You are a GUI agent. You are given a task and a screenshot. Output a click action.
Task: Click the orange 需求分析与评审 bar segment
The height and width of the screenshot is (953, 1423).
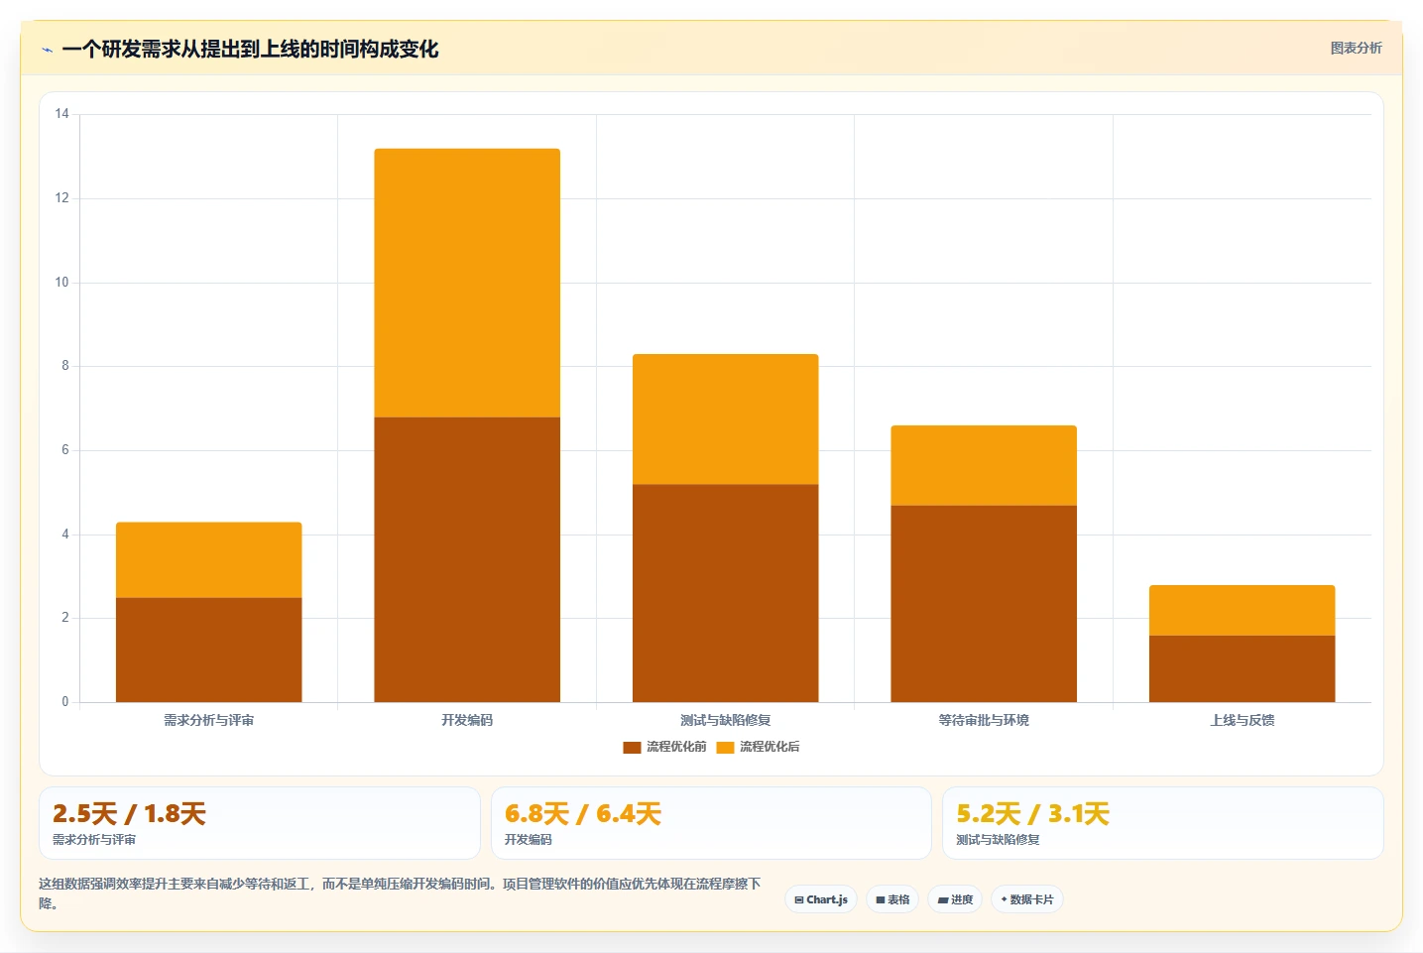(x=209, y=560)
